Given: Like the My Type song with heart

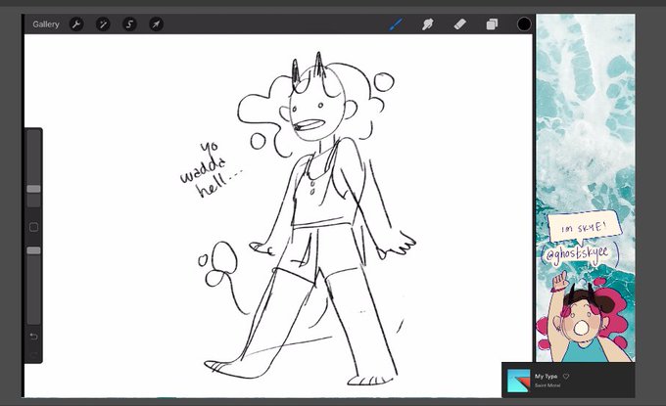Looking at the screenshot, I should point(566,377).
